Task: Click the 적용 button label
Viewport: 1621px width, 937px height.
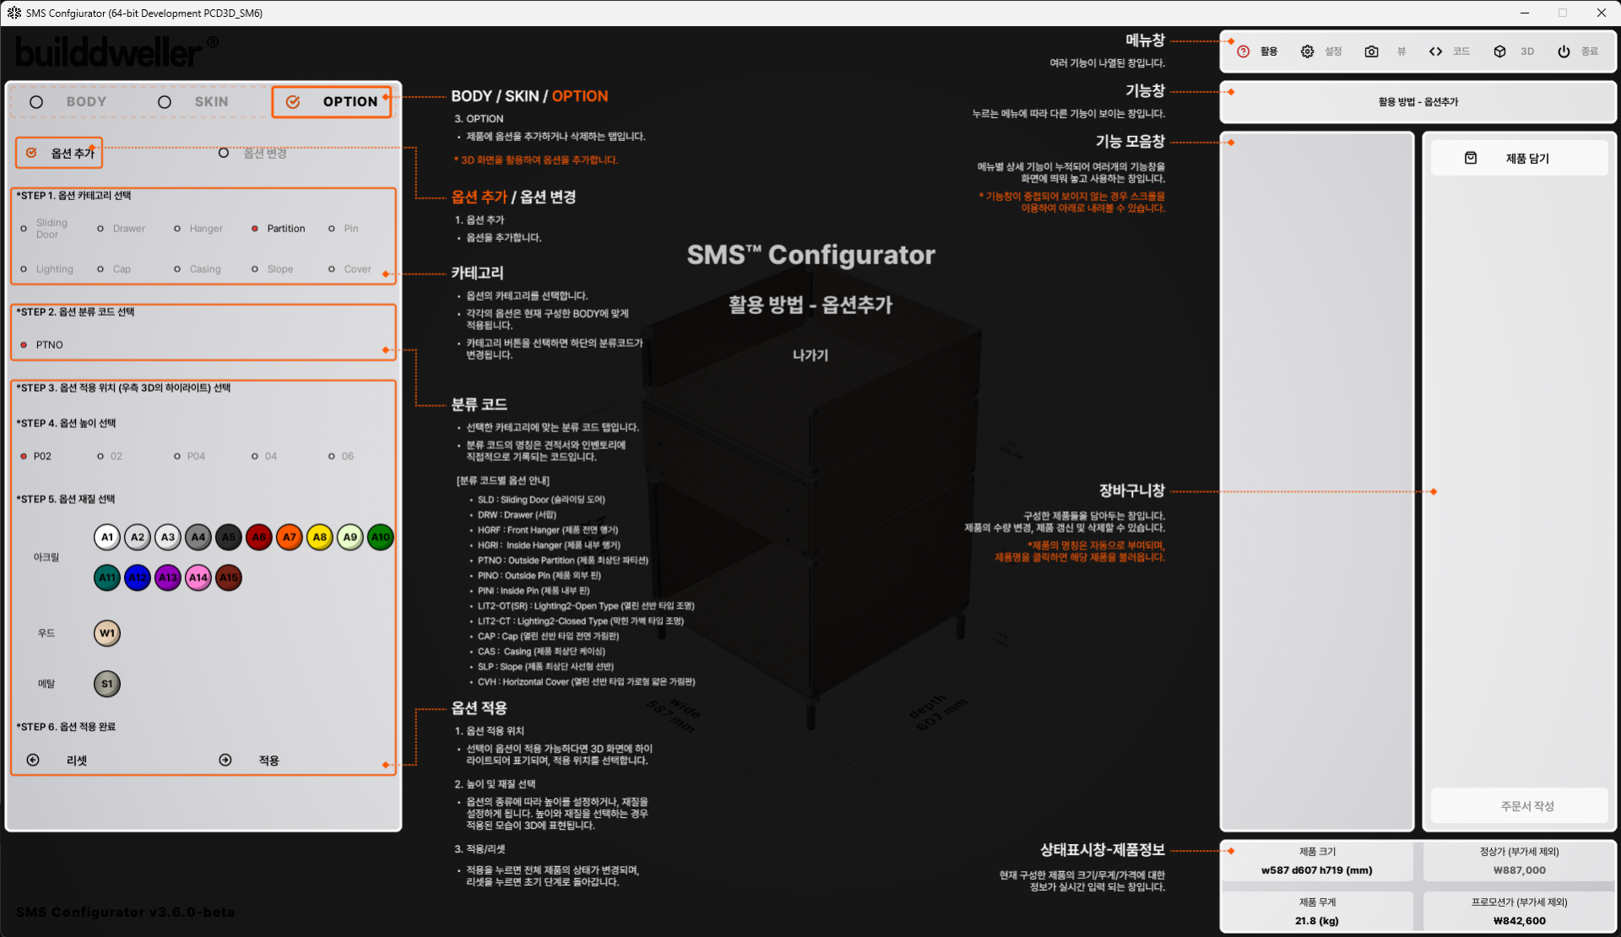Action: [x=268, y=761]
